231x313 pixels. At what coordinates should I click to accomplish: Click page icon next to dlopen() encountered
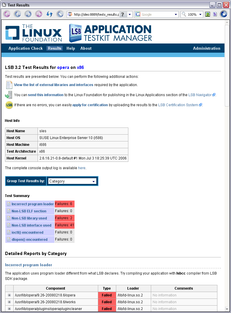(x=9, y=240)
